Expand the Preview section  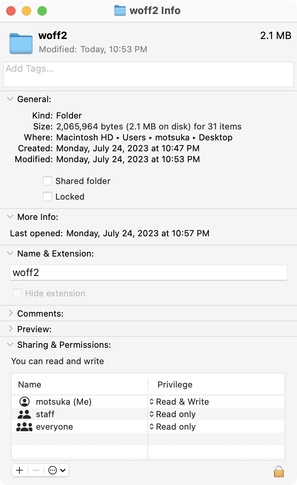(x=10, y=329)
